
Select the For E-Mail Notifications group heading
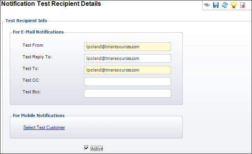click(38, 32)
